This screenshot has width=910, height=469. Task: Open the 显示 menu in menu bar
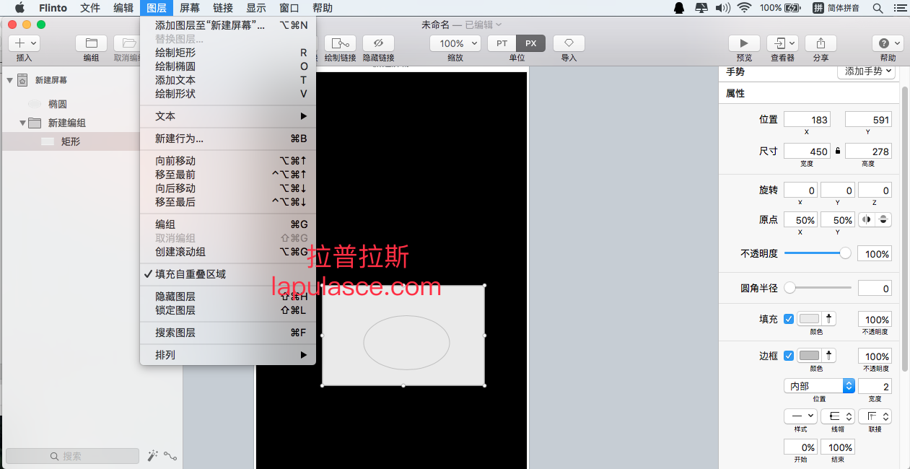point(256,8)
